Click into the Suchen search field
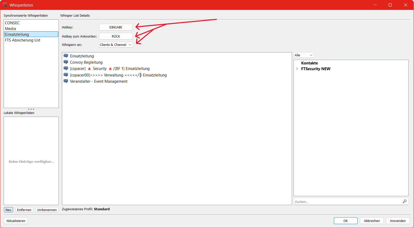Screen dimensions: 414x228 pyautogui.click(x=347, y=202)
